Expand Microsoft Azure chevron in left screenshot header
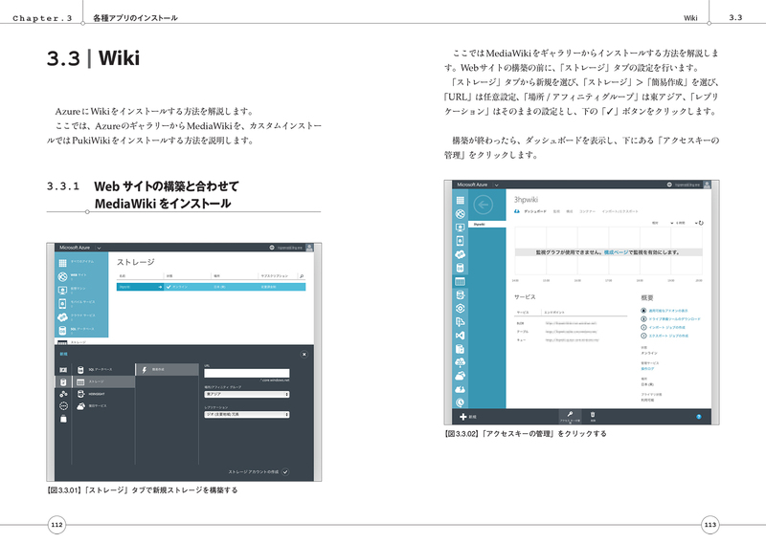Viewport: 766px width, 543px height. (99, 248)
